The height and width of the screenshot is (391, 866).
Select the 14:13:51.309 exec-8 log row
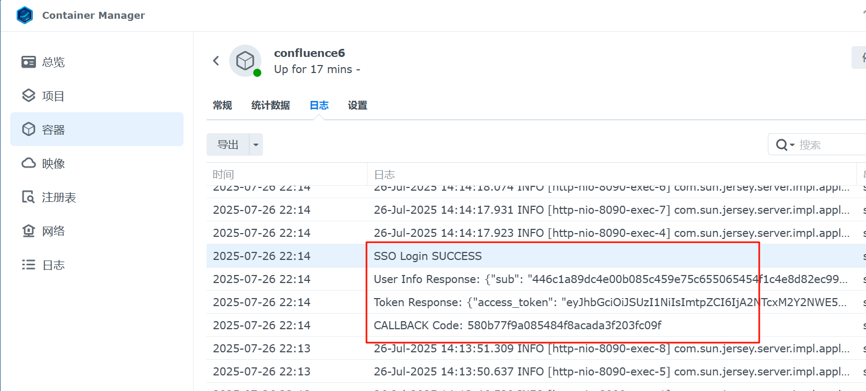click(536, 349)
